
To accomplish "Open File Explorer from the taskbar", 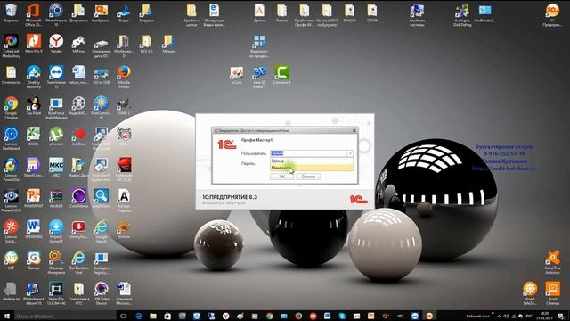I will (153, 316).
